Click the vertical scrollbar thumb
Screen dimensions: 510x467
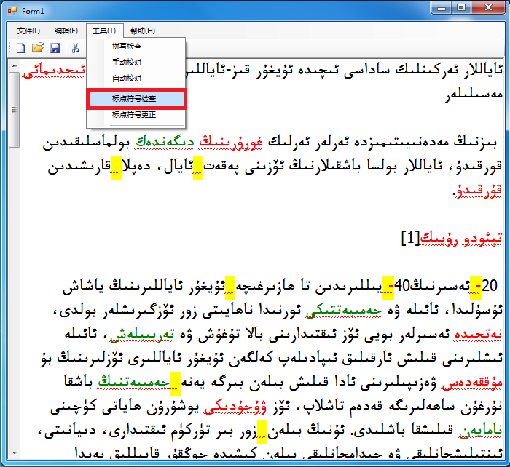coord(15,109)
